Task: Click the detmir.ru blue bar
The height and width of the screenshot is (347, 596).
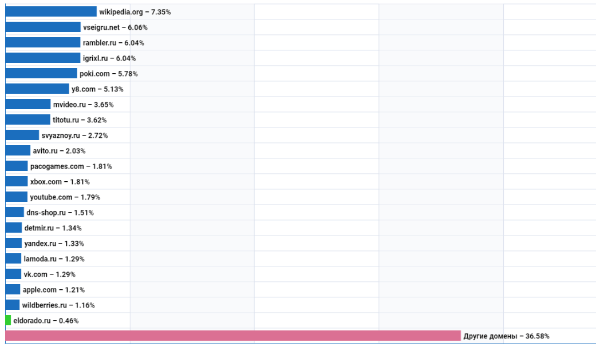Action: click(x=14, y=228)
